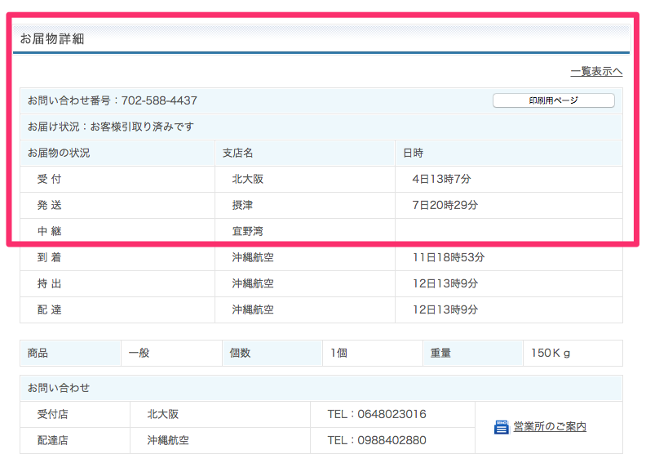The height and width of the screenshot is (463, 646).
Task: Click the お届物詳細 section heading
Action: point(52,38)
